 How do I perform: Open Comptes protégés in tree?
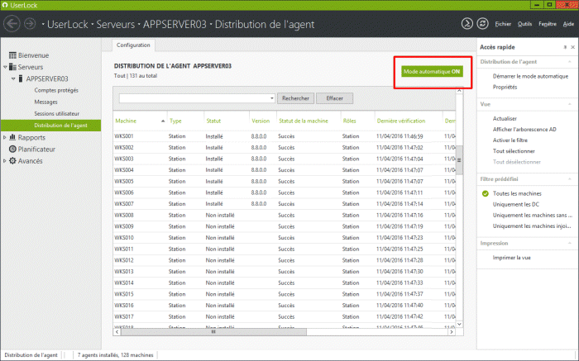[x=56, y=90]
